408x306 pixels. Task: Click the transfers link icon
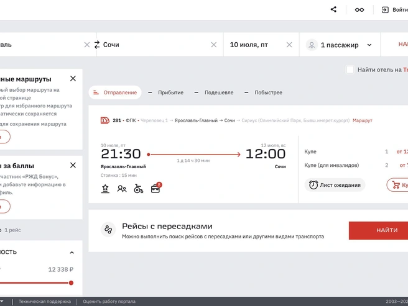[x=108, y=230]
